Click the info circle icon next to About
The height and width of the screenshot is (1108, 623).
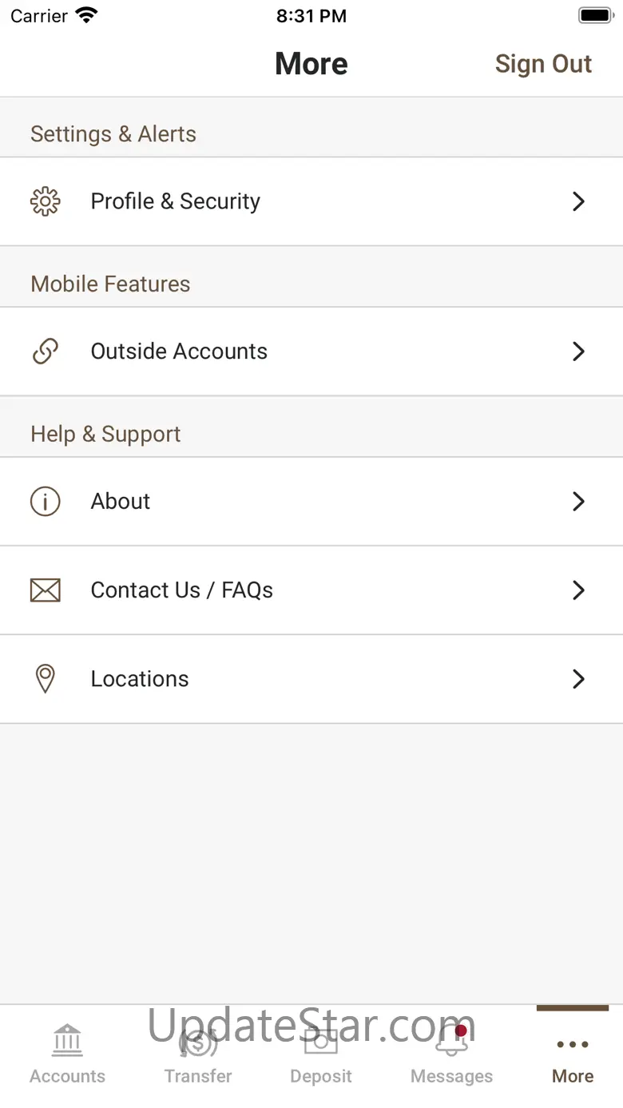pos(46,502)
